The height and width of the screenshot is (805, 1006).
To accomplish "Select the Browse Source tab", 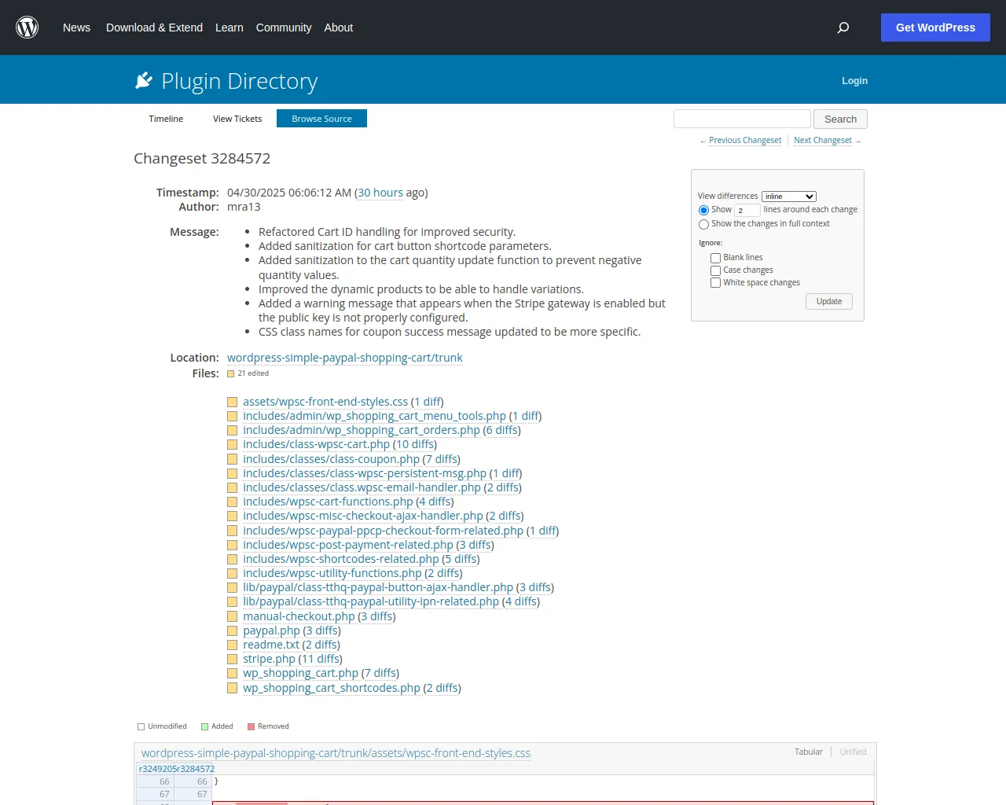I will (x=321, y=119).
